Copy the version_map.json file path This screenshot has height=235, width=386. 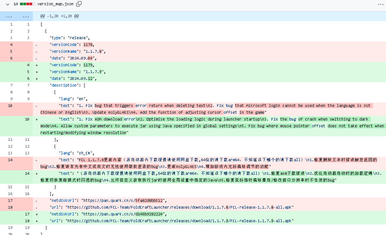point(79,4)
